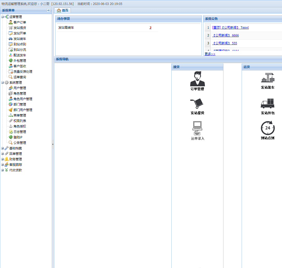This screenshot has height=268, width=282.
Task: Click the home icon on 首页 tab
Action: click(59, 10)
